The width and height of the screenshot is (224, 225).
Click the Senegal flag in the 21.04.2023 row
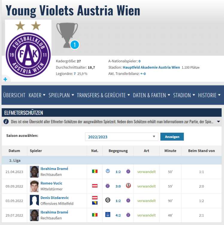95,171
